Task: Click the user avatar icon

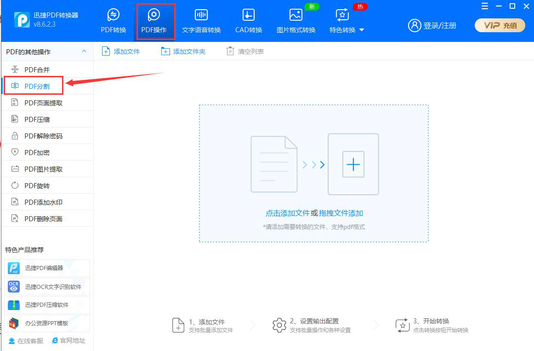Action: coord(415,26)
